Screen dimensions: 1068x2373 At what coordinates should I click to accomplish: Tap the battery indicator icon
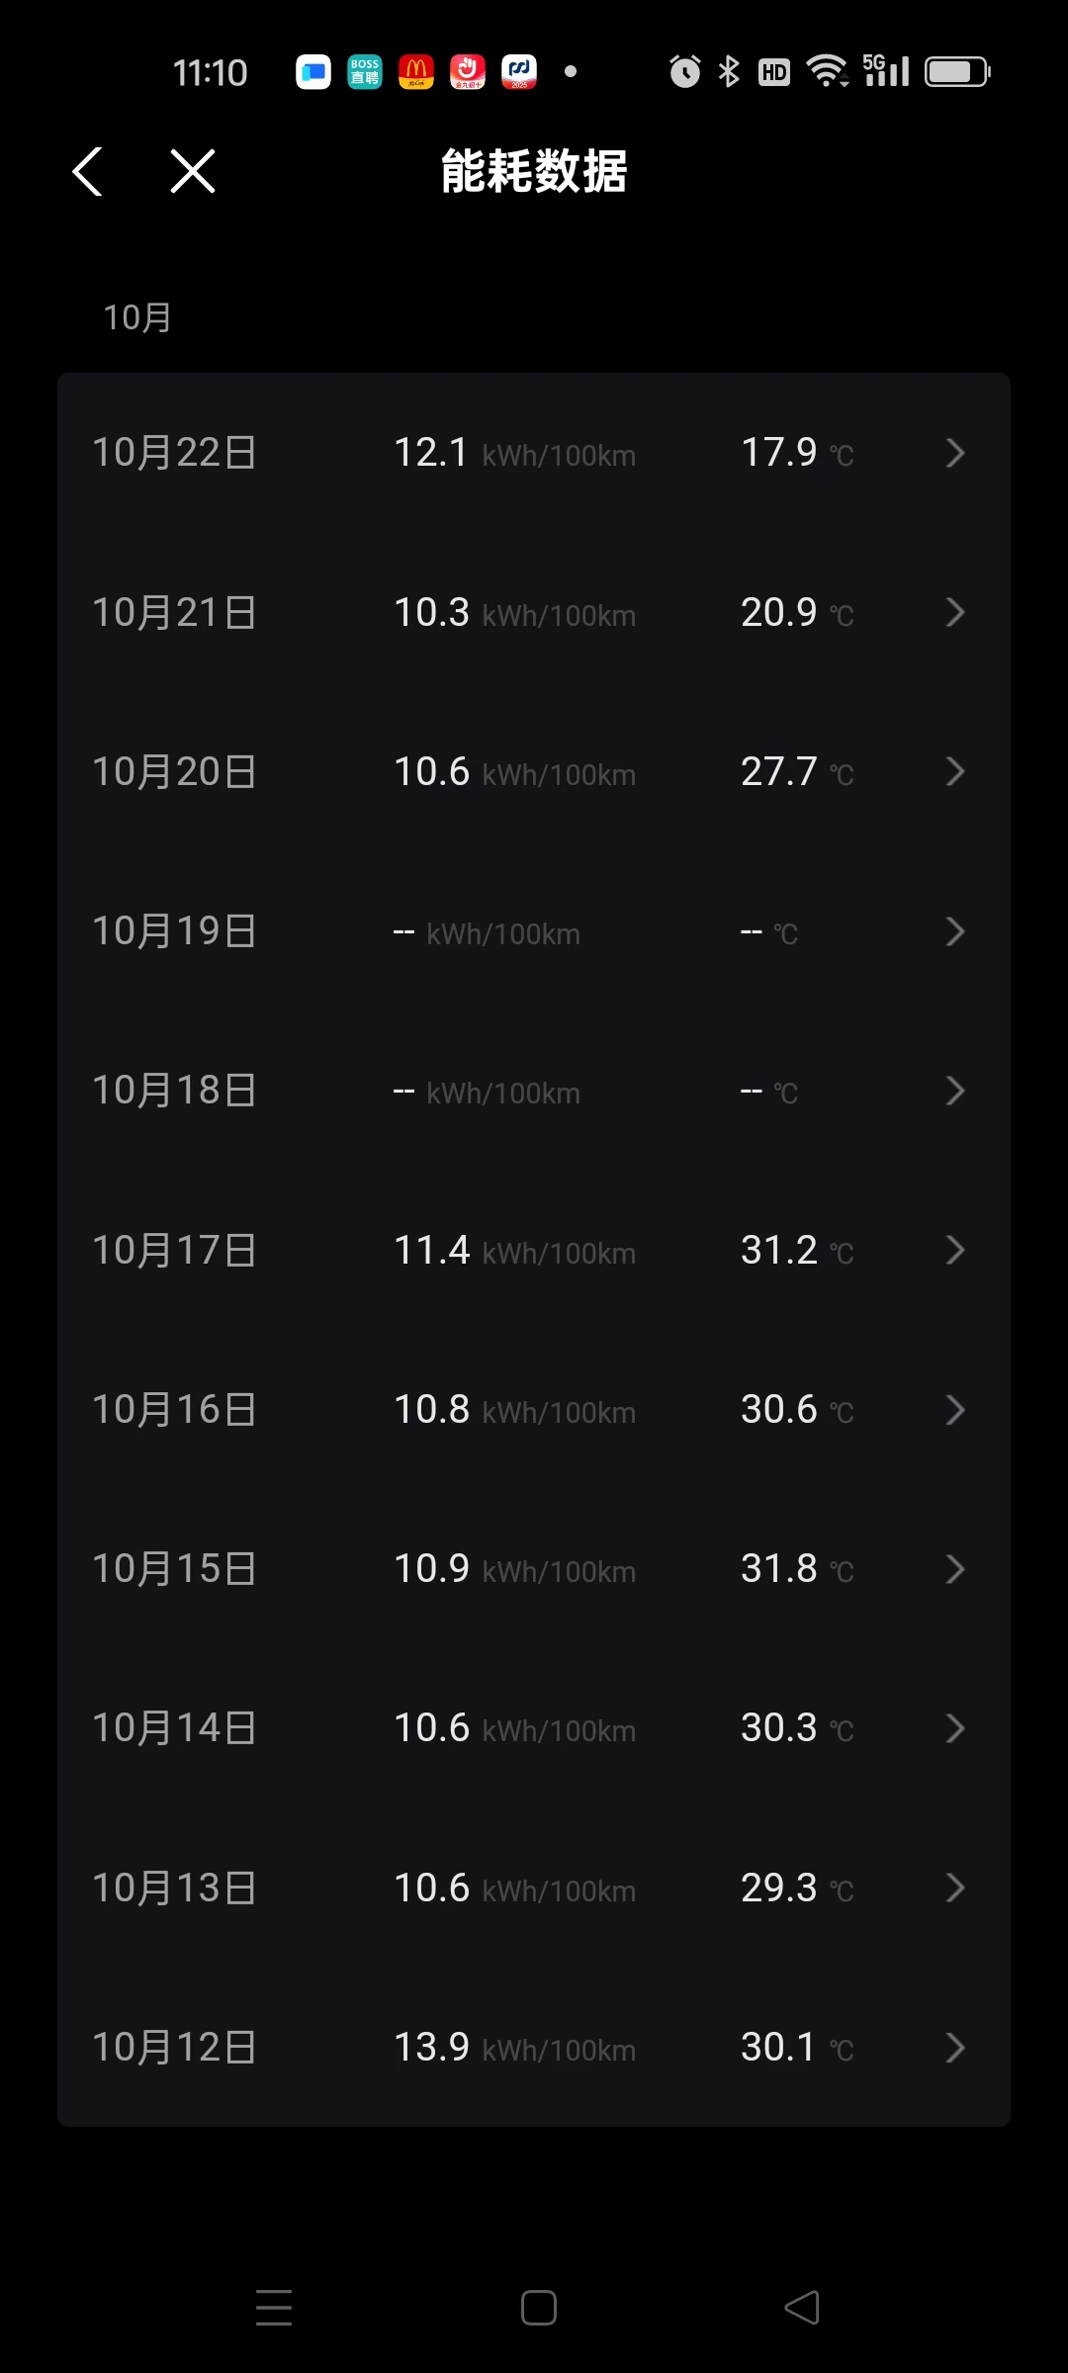coord(956,71)
